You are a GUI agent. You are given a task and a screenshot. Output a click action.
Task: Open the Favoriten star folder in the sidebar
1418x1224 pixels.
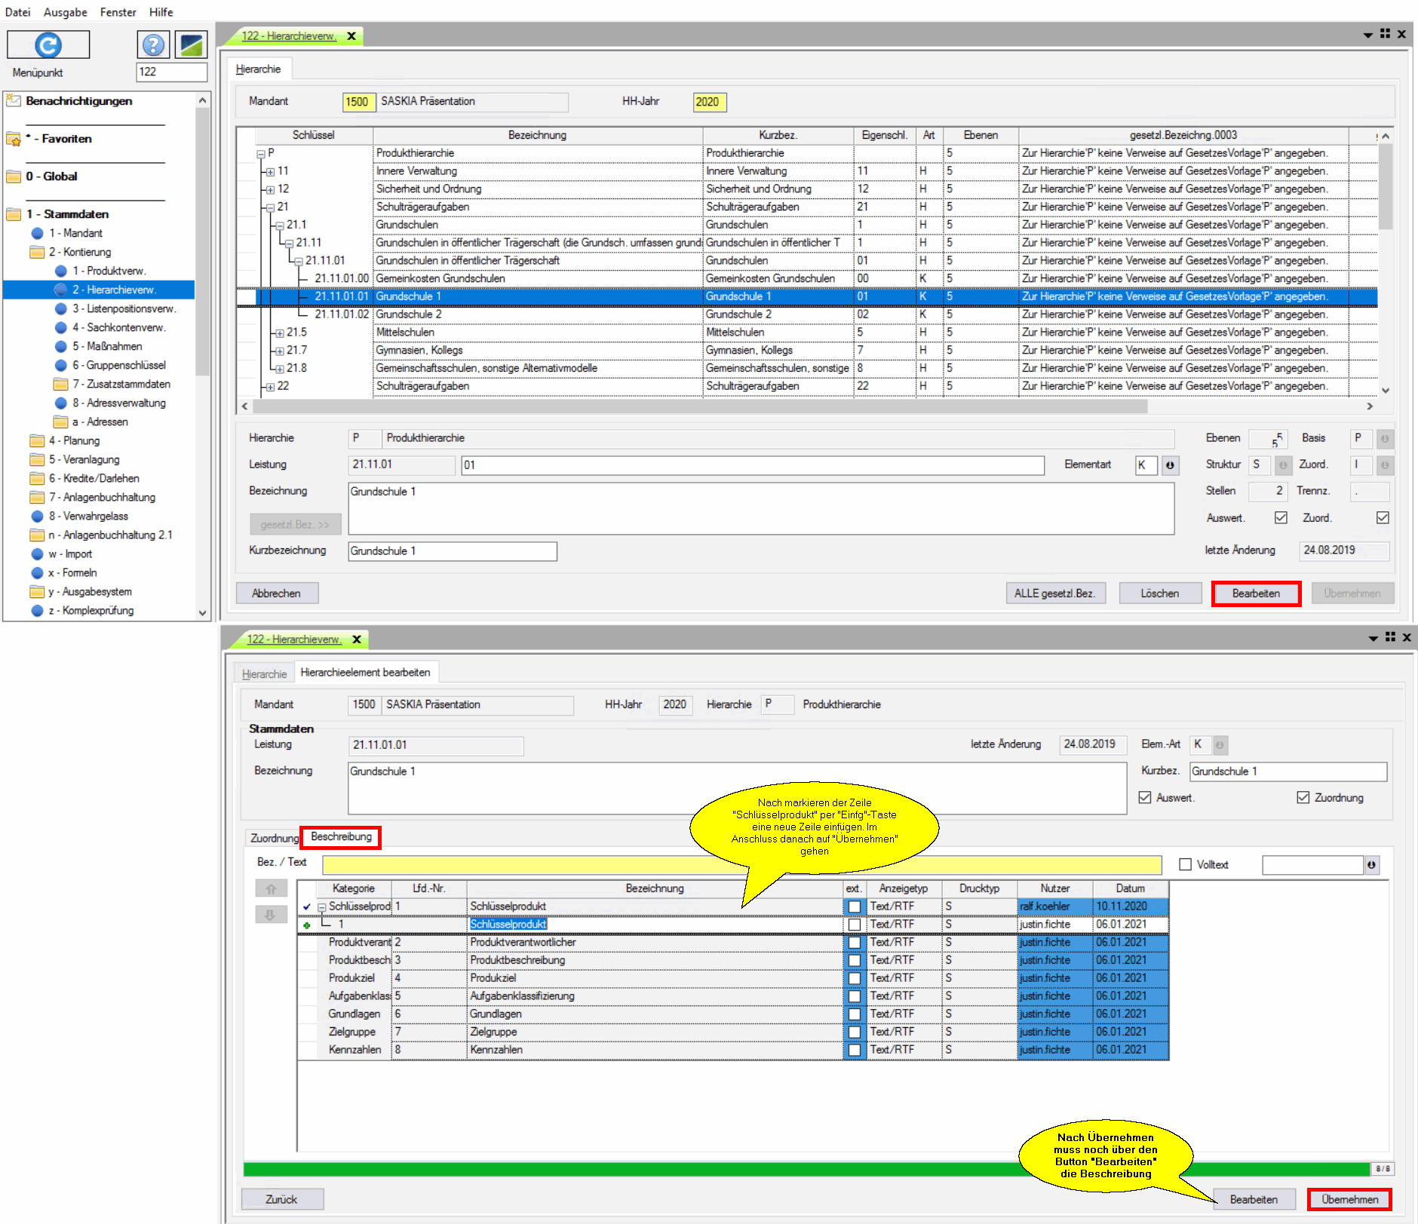tap(14, 140)
